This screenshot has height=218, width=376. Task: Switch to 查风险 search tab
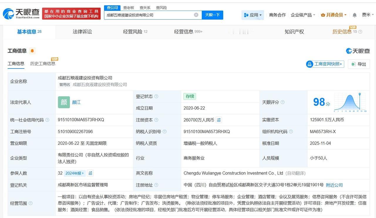(161, 8)
